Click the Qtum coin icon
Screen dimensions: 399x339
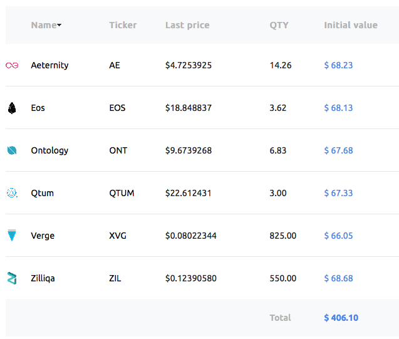point(12,193)
